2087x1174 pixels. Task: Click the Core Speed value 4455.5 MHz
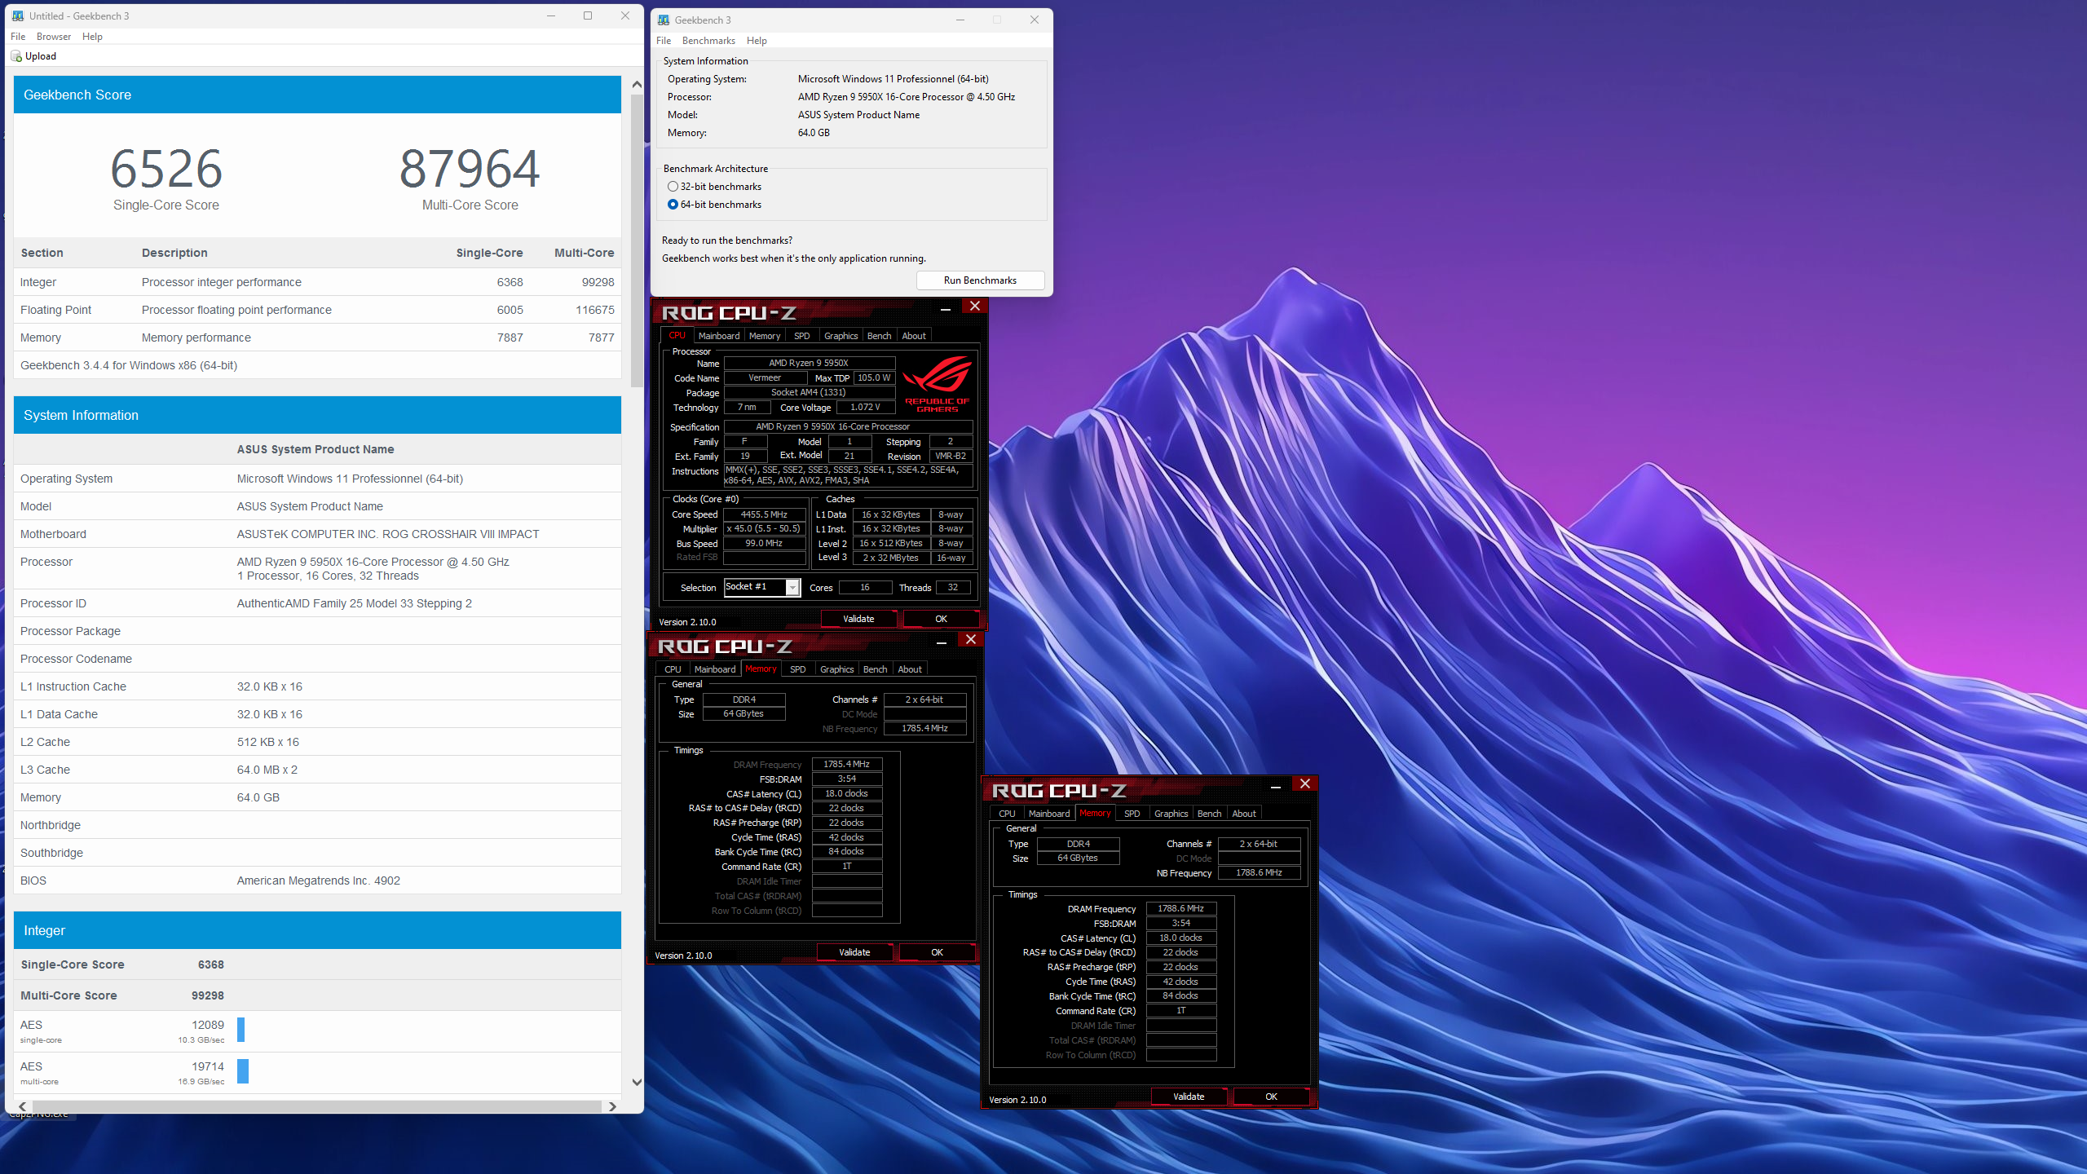[764, 514]
